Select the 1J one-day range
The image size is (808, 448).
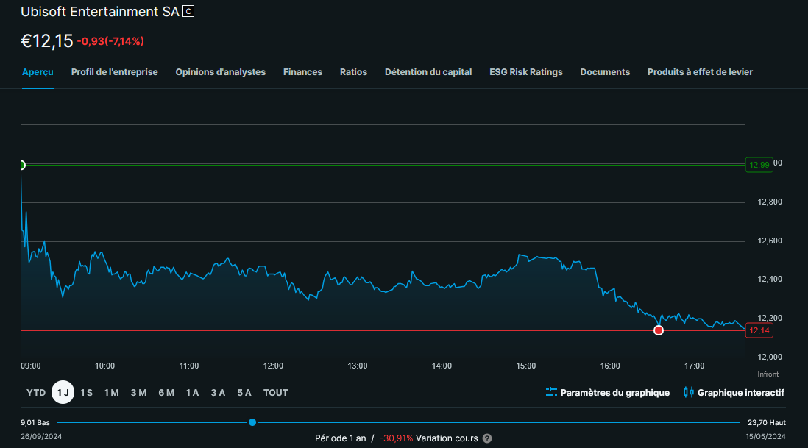[63, 392]
